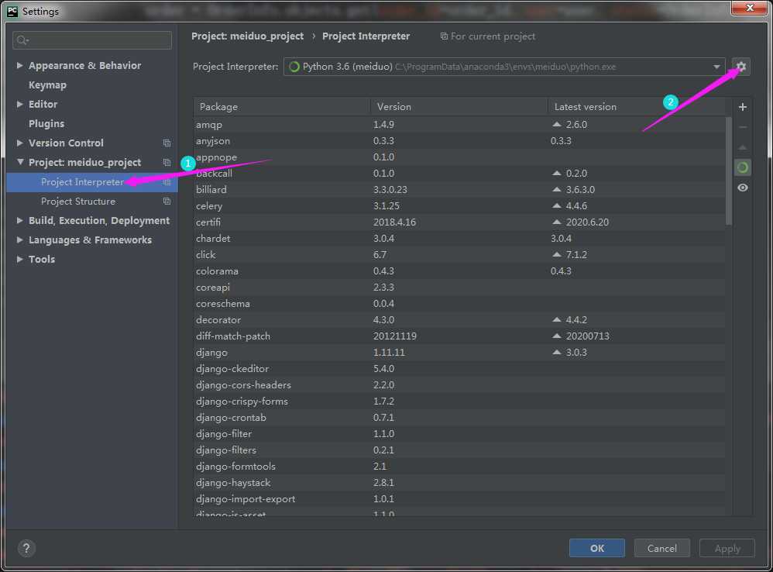Open the Project Interpreter dropdown arrow
The height and width of the screenshot is (572, 773).
coord(716,67)
